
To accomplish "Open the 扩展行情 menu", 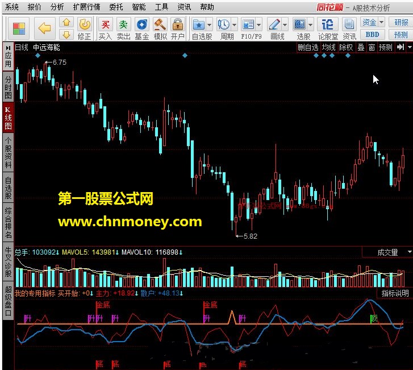I will tap(87, 7).
